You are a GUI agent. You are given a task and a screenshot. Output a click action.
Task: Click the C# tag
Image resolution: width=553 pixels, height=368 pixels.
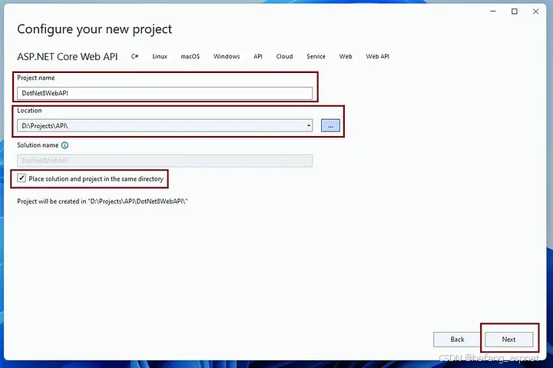134,56
